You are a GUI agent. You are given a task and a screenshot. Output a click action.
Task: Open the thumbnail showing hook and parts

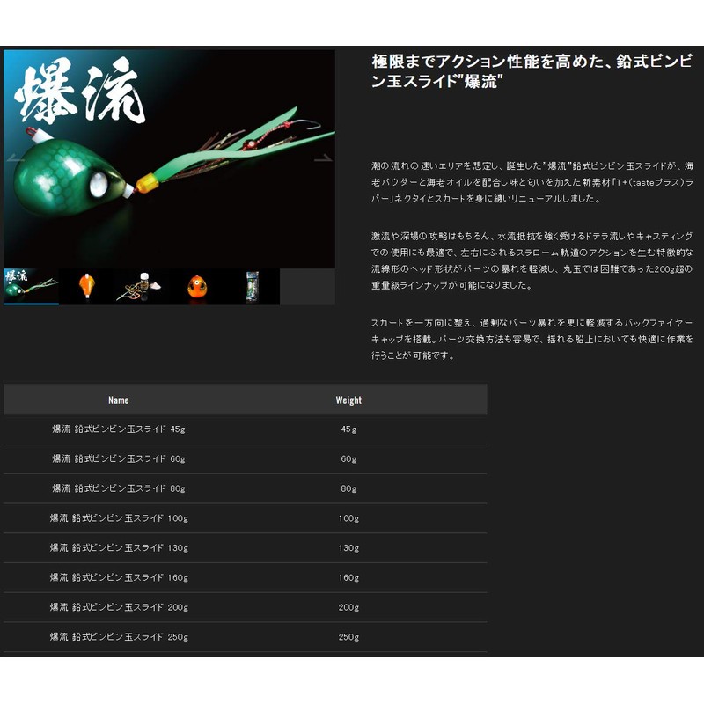tap(142, 286)
